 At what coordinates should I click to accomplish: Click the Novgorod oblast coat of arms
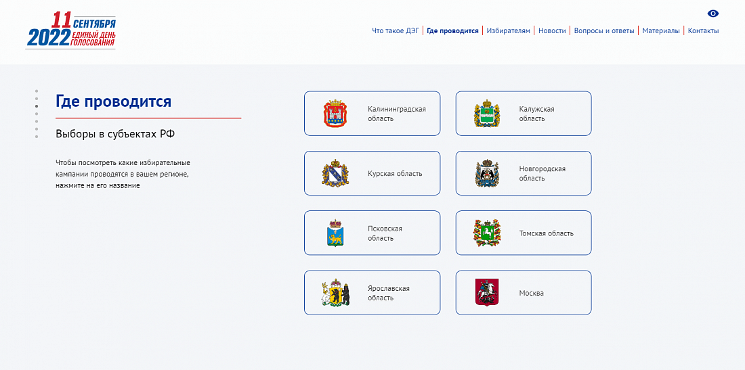tap(487, 173)
